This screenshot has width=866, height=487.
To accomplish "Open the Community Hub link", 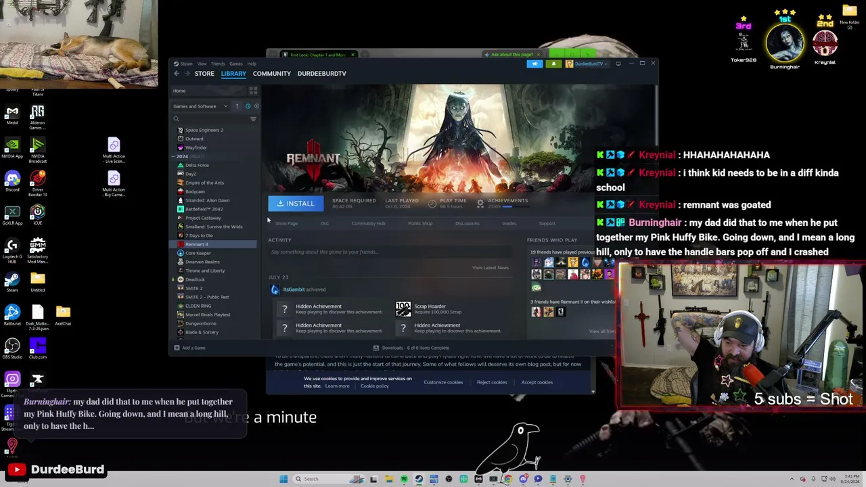I will 368,223.
